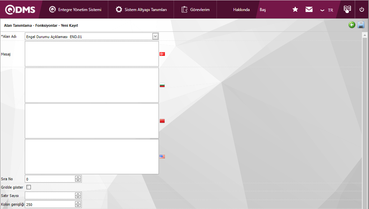The image size is (369, 209).
Task: Click the Bulgarian flag message box
Action: 92,85
